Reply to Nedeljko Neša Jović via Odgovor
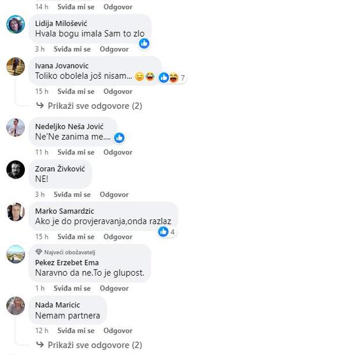The width and height of the screenshot is (355, 355). click(118, 152)
